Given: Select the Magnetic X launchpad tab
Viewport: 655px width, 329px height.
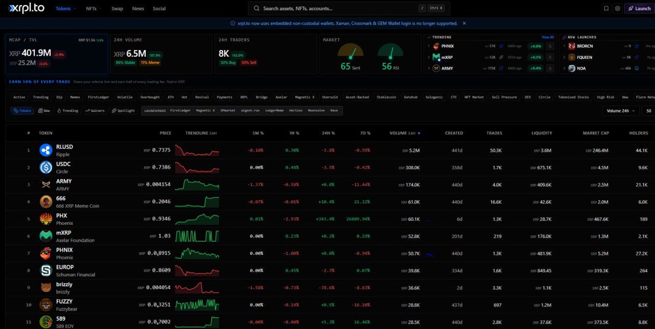Looking at the screenshot, I should pos(205,111).
